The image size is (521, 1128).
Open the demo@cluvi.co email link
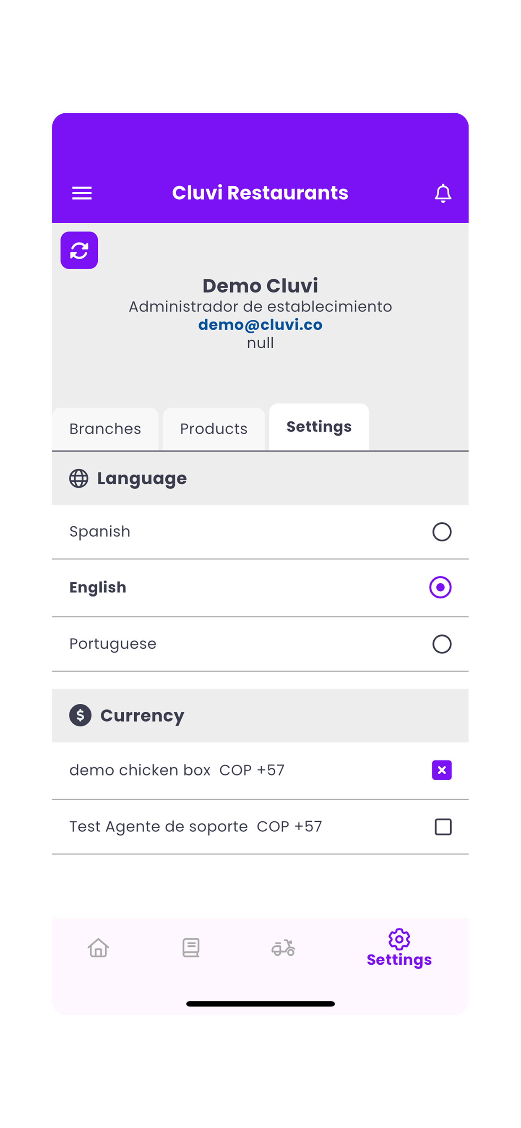tap(260, 324)
